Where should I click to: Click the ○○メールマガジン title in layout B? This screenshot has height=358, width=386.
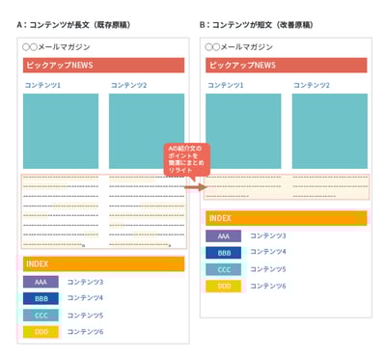click(239, 47)
